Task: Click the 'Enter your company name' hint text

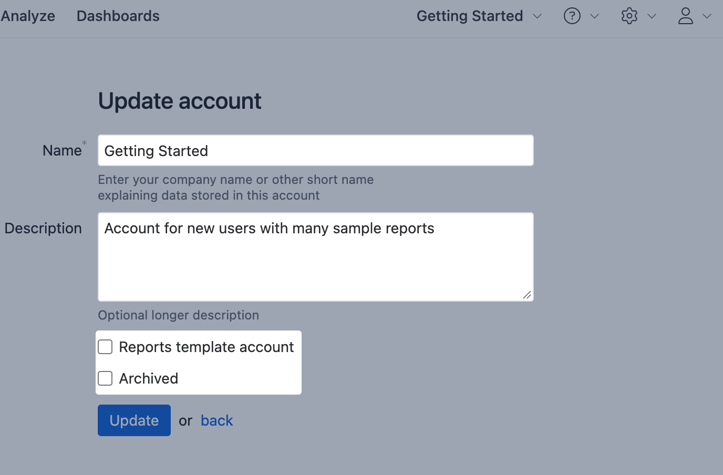Action: [x=236, y=188]
